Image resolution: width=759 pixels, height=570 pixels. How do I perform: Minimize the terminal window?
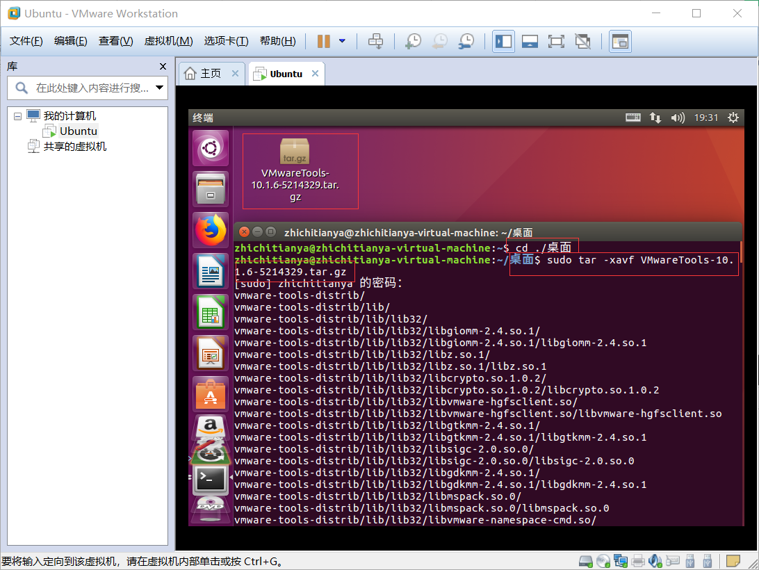(x=257, y=232)
